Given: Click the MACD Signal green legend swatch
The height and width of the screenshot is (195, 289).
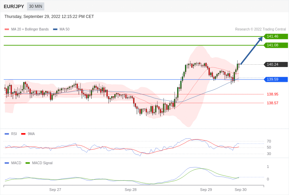Looking at the screenshot, I should pyautogui.click(x=28, y=163).
